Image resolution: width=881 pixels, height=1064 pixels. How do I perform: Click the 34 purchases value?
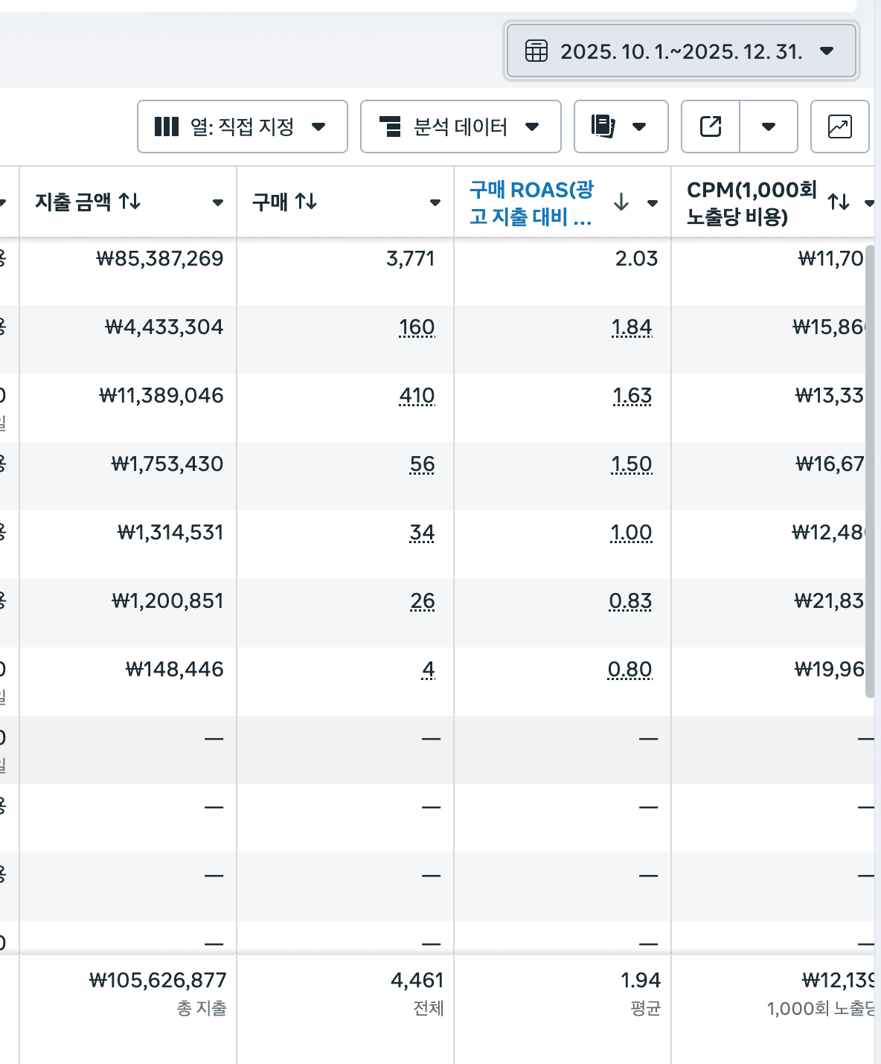tap(422, 533)
